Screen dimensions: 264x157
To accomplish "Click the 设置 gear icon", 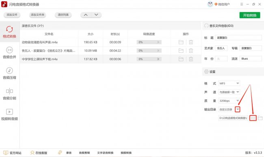I will coord(206,72).
